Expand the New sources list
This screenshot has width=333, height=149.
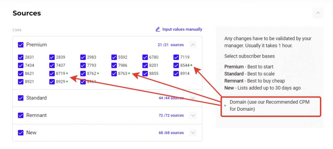click(x=193, y=133)
